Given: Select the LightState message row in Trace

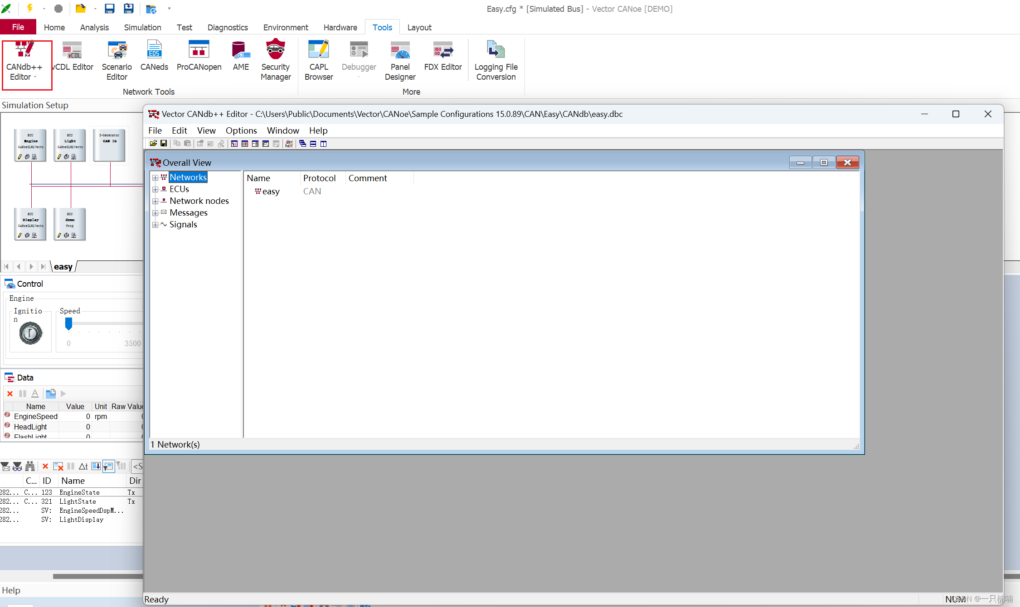Looking at the screenshot, I should pos(72,501).
